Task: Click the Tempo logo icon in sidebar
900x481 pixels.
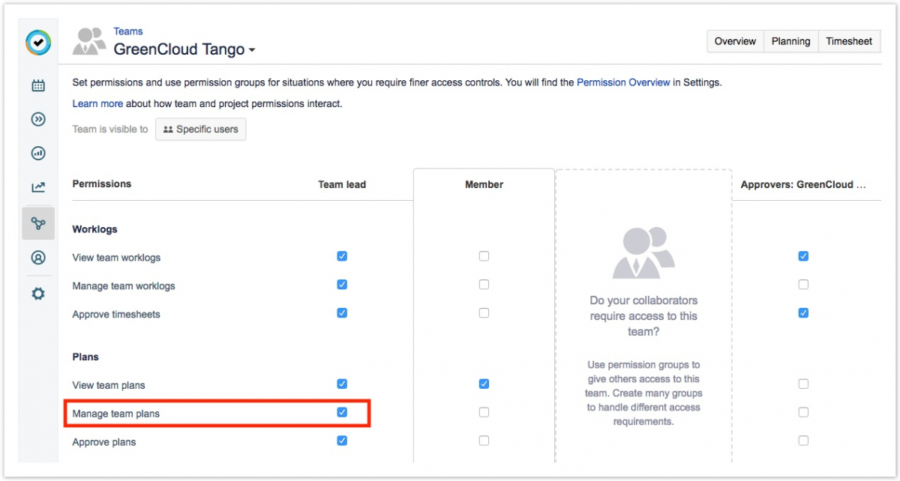Action: [x=37, y=43]
